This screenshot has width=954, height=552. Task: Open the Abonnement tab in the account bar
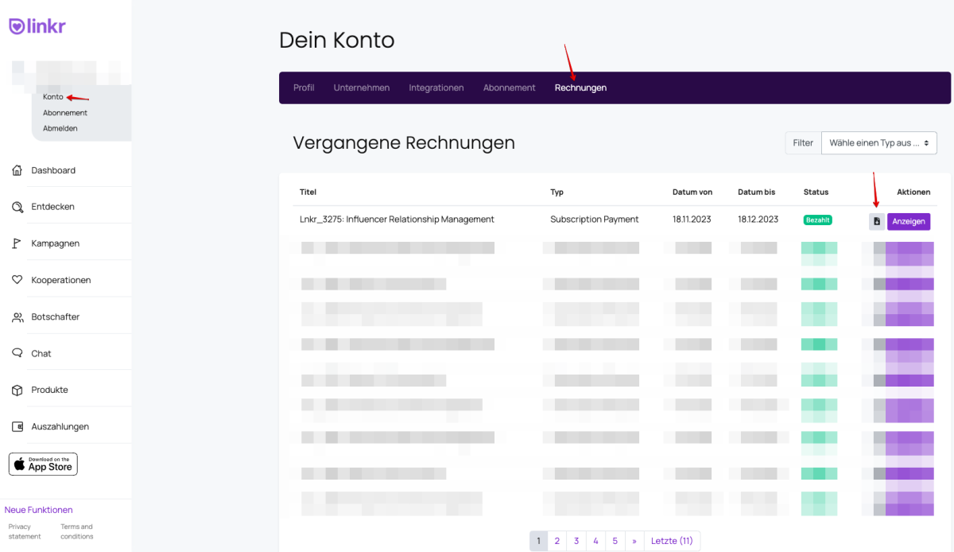(509, 87)
